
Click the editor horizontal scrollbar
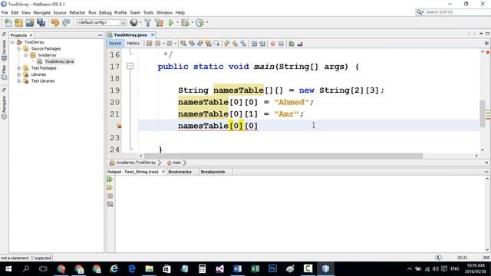pyautogui.click(x=283, y=156)
